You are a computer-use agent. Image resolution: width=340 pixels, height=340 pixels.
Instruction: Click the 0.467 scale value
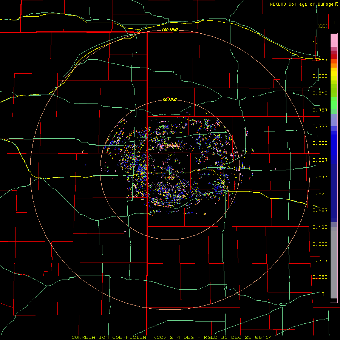pyautogui.click(x=320, y=210)
